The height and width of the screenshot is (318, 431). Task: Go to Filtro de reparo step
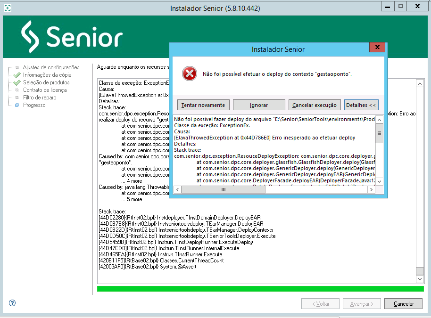[40, 98]
